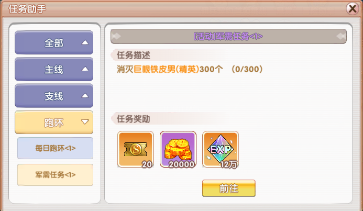The image size is (363, 211).
Task: Expand the 支线 category arrow
Action: (85, 95)
